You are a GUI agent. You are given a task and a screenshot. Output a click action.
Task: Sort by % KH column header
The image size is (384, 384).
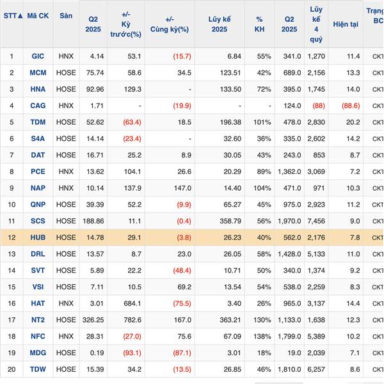coord(259,24)
